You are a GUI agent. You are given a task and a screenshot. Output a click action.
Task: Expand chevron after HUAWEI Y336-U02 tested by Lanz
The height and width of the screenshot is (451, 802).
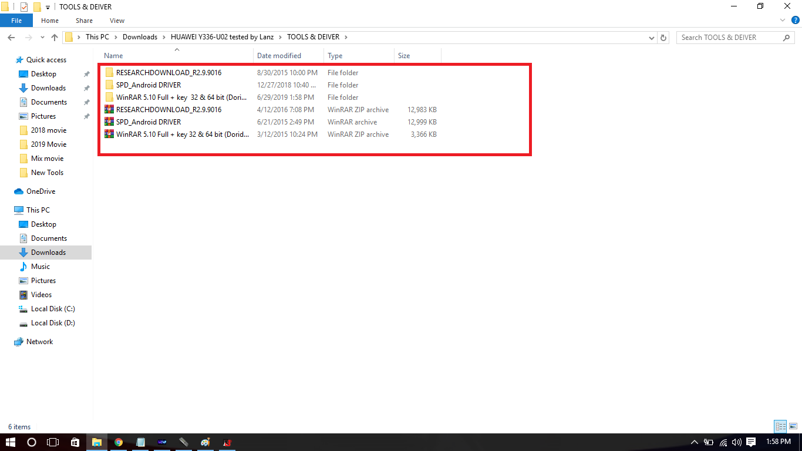280,37
